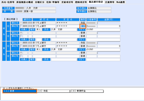Click 給与① 氏名 field 入井 太郎

tap(64, 30)
